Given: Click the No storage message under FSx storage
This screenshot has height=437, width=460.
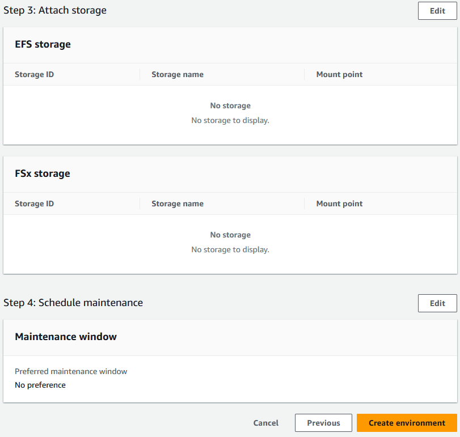Looking at the screenshot, I should (230, 235).
